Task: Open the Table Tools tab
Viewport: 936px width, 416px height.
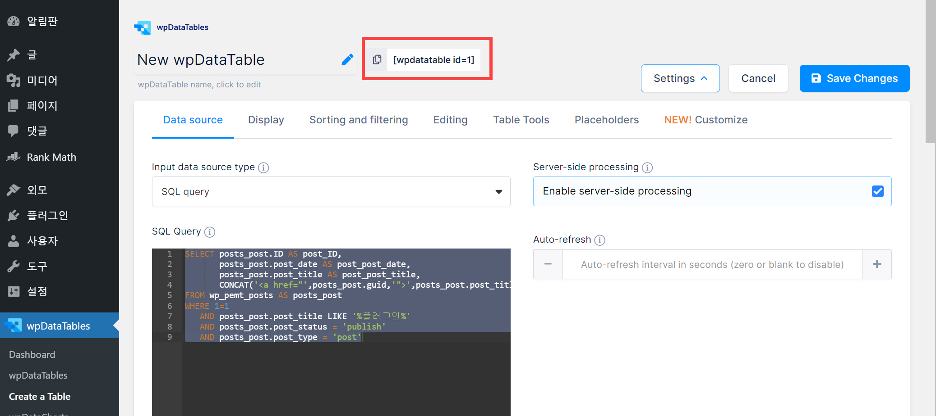Action: pos(521,120)
